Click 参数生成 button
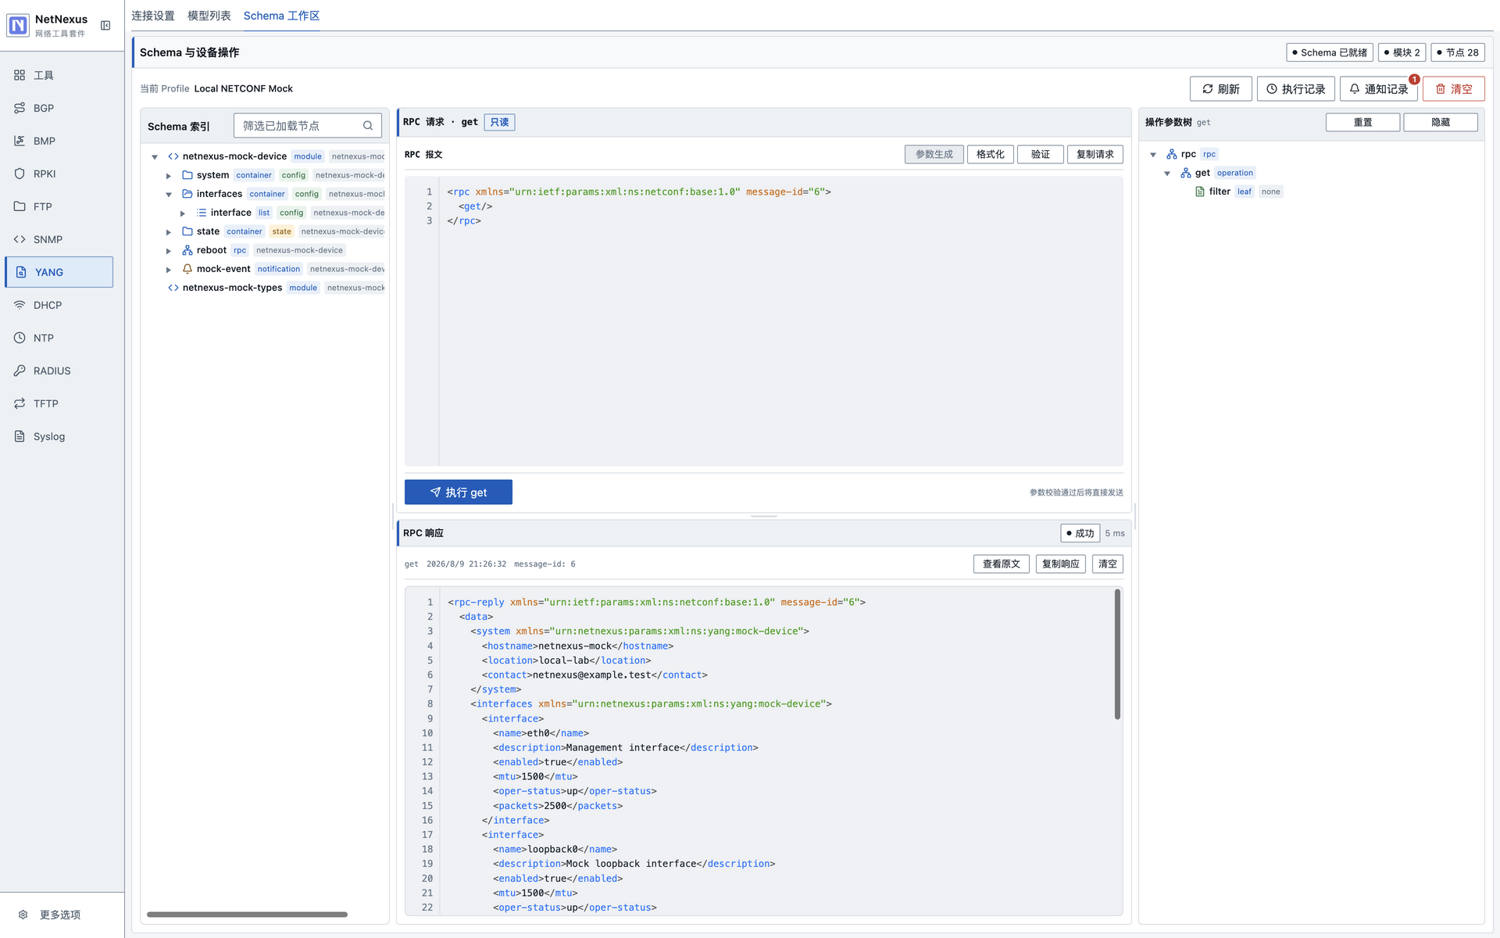Screen dimensions: 1500x938 click(934, 155)
